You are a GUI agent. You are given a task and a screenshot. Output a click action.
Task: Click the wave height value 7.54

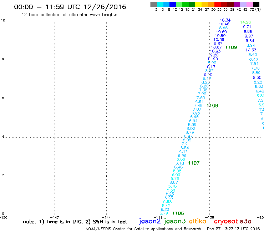(254, 64)
